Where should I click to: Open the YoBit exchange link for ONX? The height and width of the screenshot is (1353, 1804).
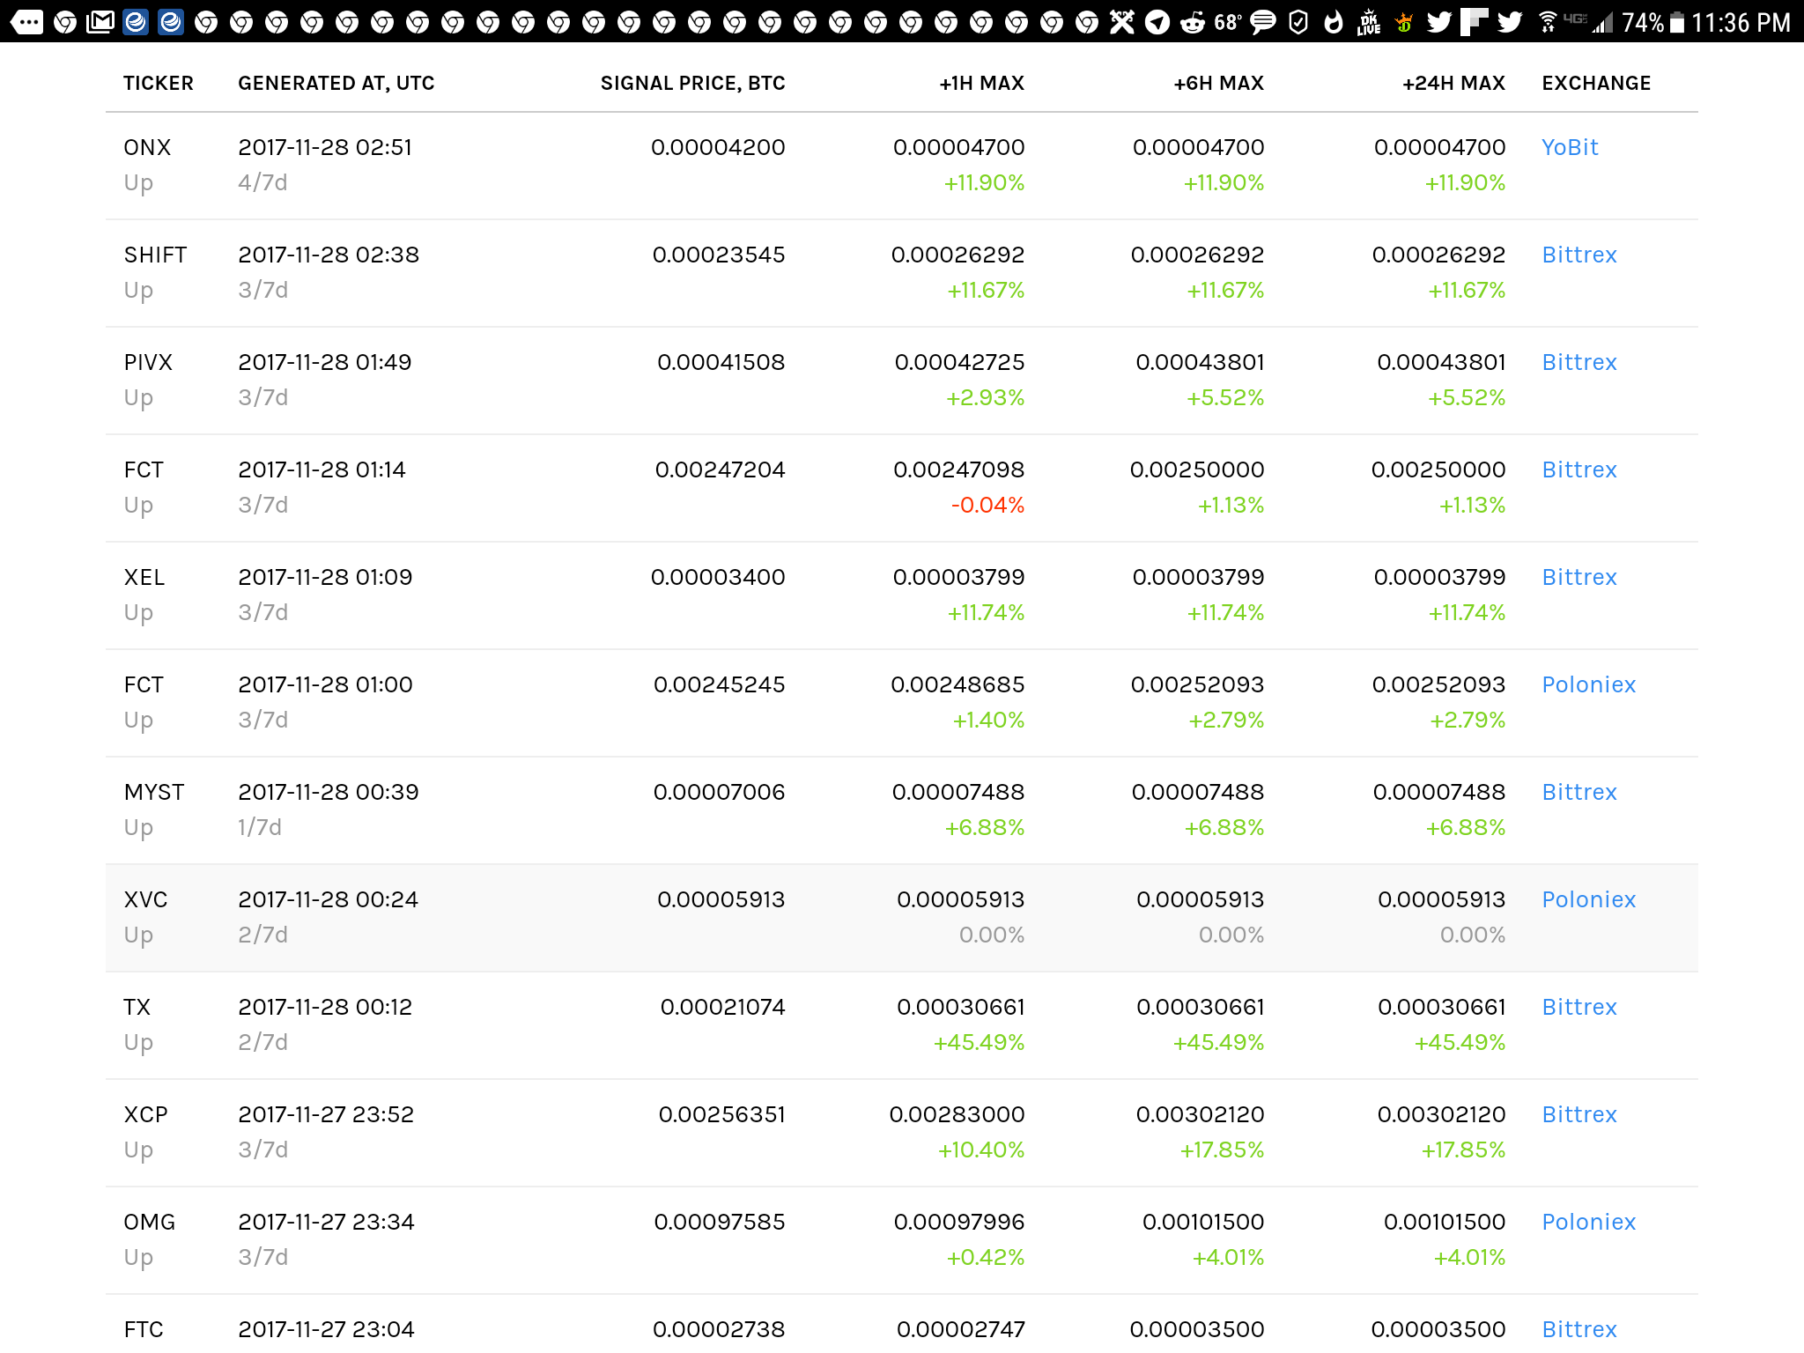[1570, 147]
